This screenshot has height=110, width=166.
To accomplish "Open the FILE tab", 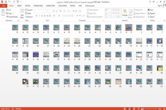I will click(x=4, y=6).
